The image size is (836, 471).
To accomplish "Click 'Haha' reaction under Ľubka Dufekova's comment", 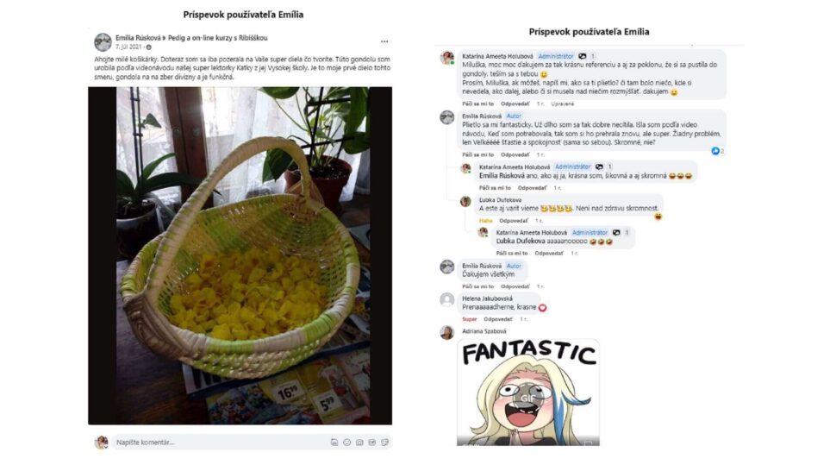I will (485, 220).
